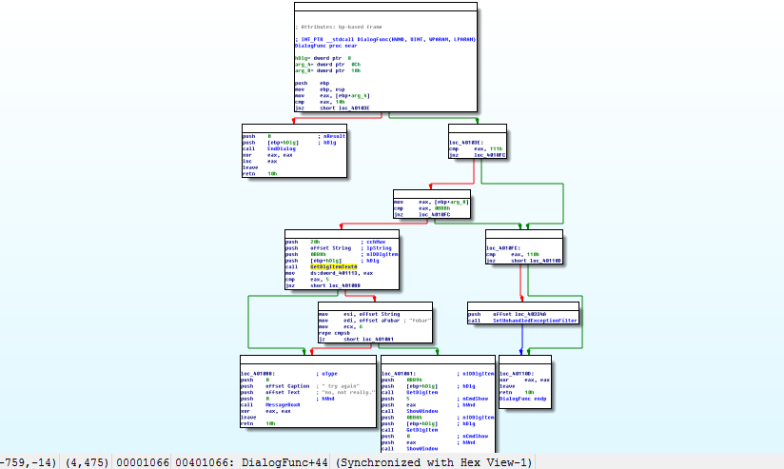Click status bar offset 00001066
Screen dimensions: 784x469
click(143, 462)
